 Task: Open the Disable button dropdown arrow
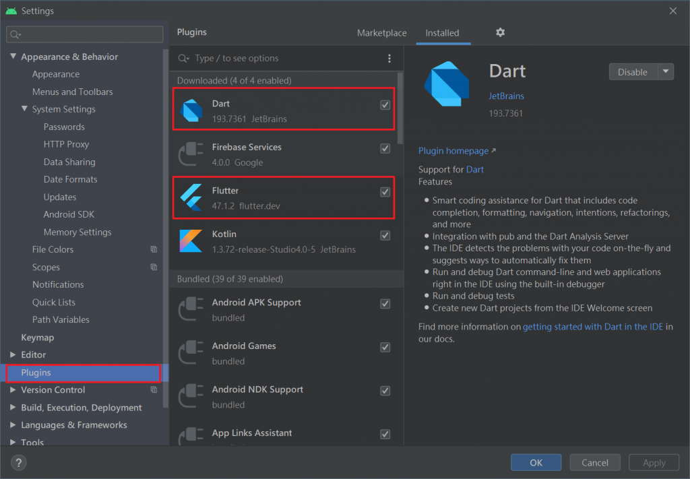666,71
